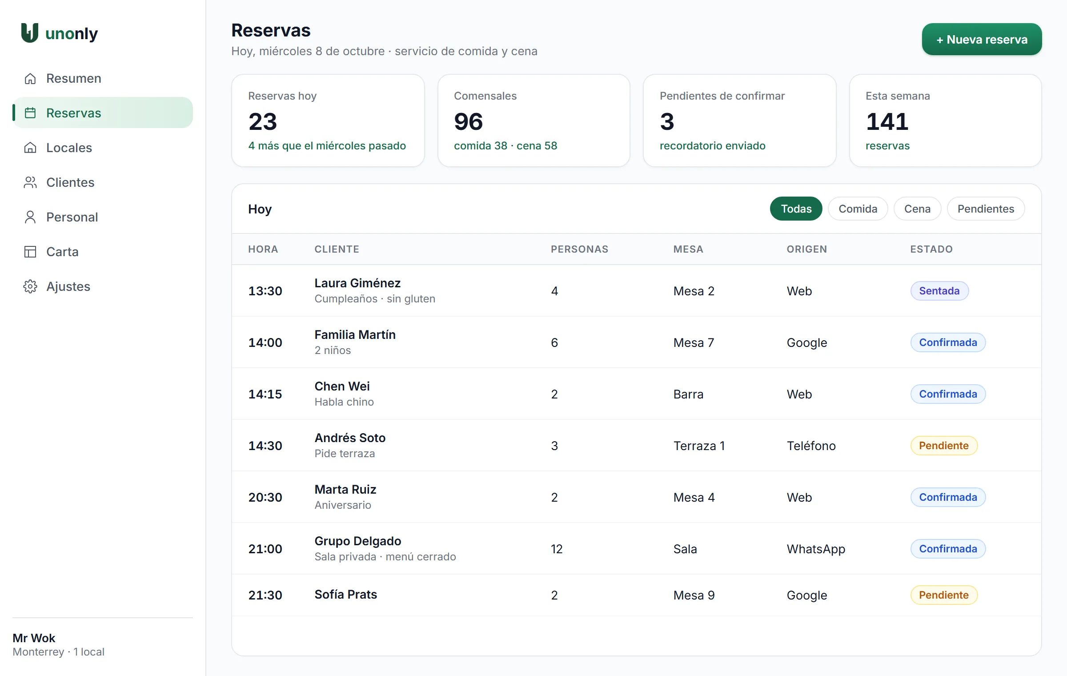
Task: Click the Barra table cell
Action: [688, 394]
